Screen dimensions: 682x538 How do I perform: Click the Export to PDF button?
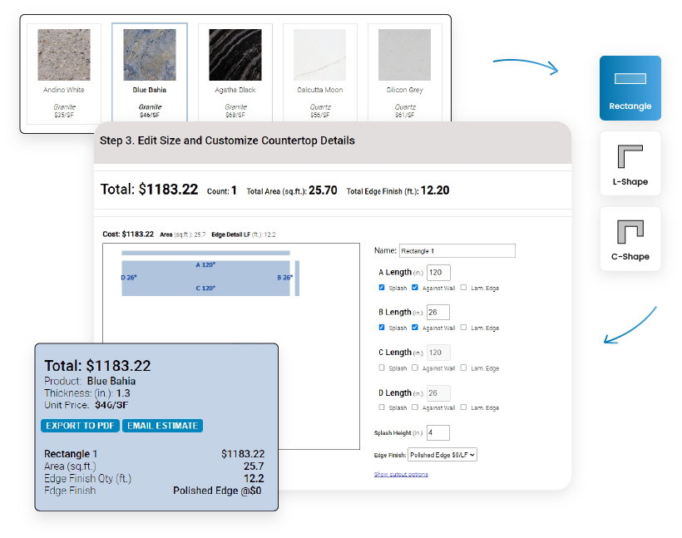[80, 425]
